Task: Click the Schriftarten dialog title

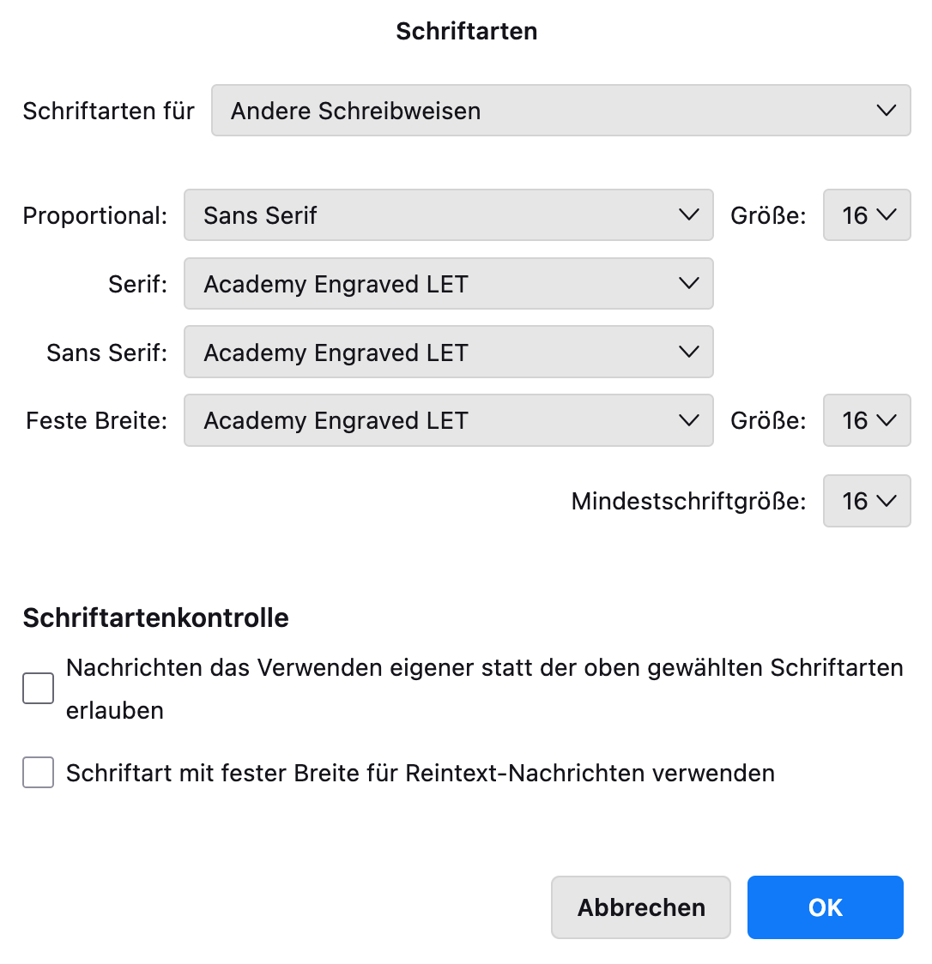Action: (x=466, y=31)
